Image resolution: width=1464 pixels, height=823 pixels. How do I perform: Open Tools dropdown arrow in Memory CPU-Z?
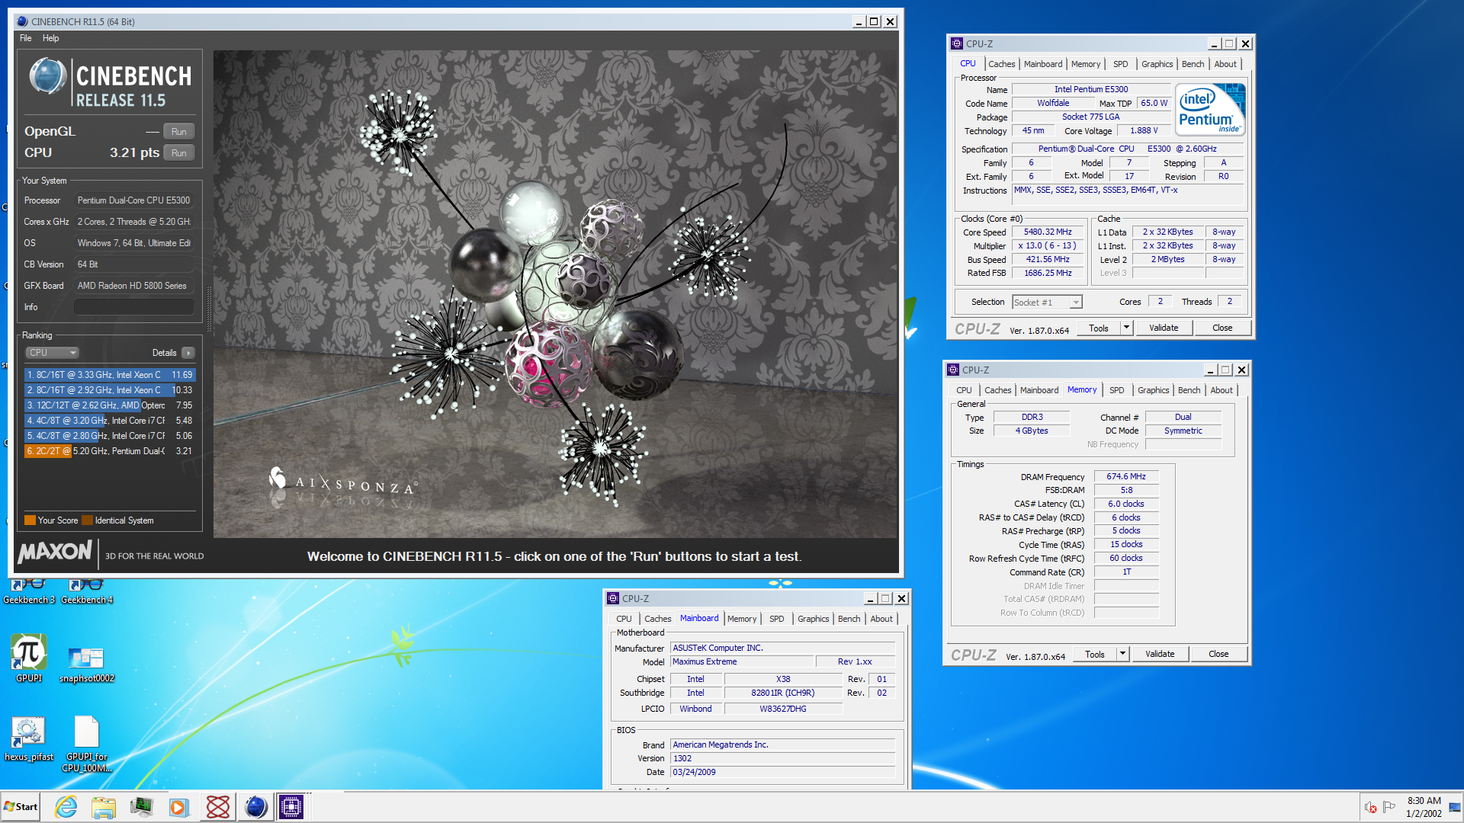click(1122, 654)
